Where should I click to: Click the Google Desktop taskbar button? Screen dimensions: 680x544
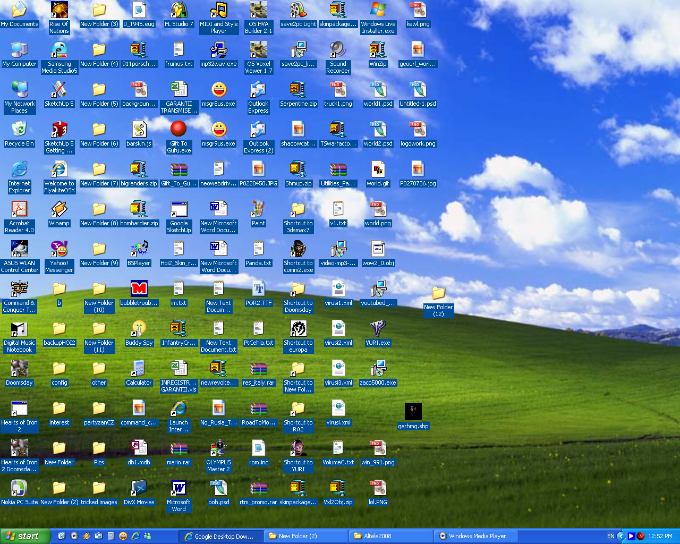coord(220,536)
